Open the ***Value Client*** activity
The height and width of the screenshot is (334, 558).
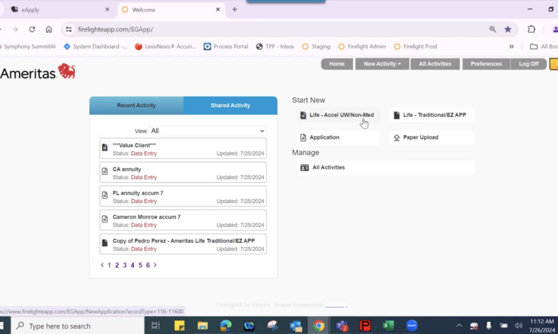coord(183,149)
